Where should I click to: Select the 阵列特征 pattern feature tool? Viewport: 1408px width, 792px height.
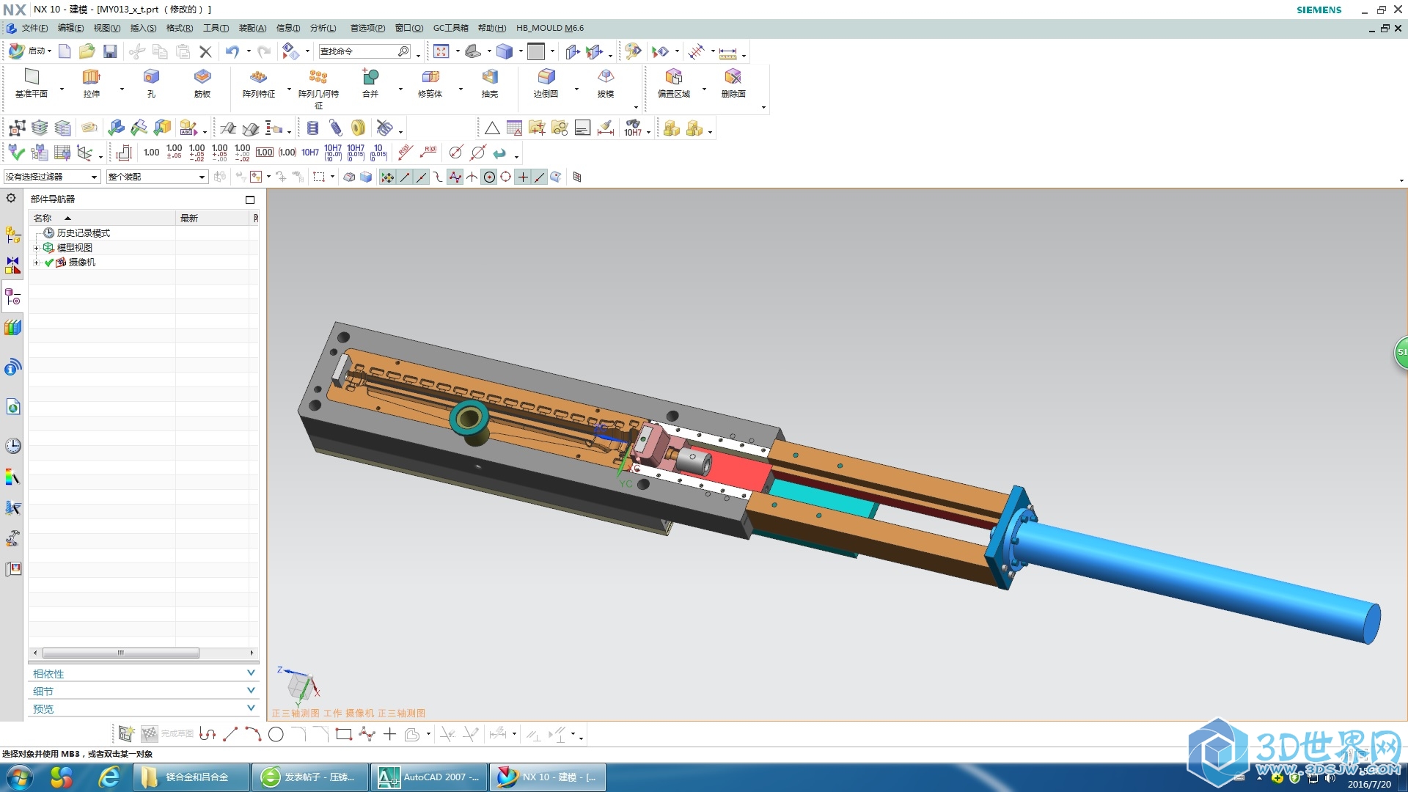(x=259, y=84)
